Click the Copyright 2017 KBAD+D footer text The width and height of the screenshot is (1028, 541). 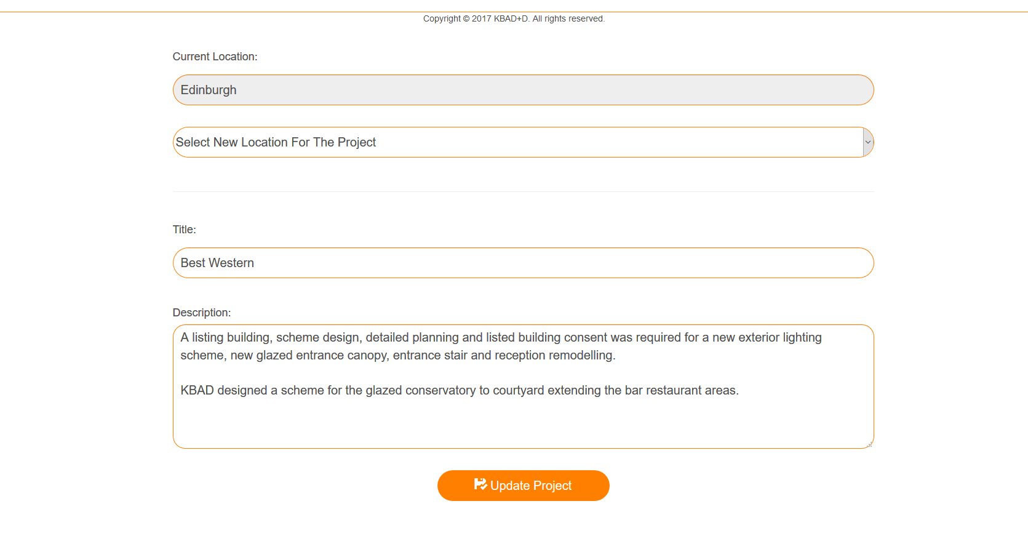click(x=514, y=18)
